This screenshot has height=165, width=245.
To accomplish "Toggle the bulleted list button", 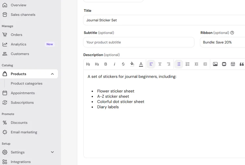I will click(x=178, y=64).
